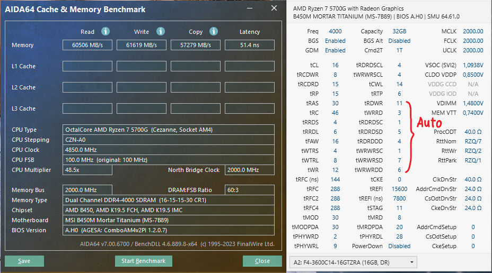The height and width of the screenshot is (273, 492).
Task: Click ProcODT value 40.0 Ω
Action: click(x=473, y=132)
